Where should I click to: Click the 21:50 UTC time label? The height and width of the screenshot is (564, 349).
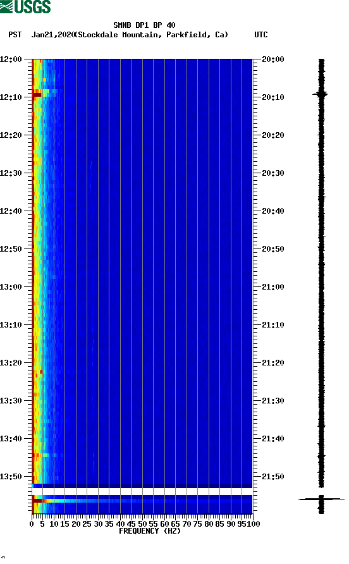272,477
